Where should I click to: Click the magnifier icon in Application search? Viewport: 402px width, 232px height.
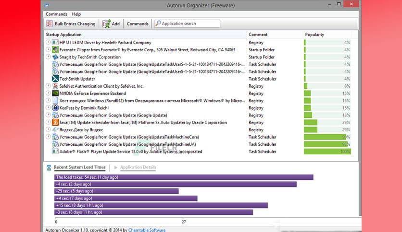coord(158,23)
